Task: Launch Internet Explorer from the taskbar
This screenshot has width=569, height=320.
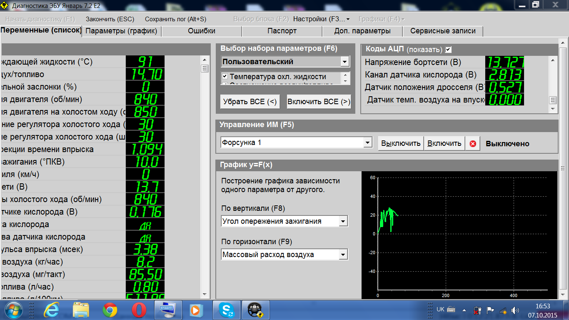Action: 52,310
